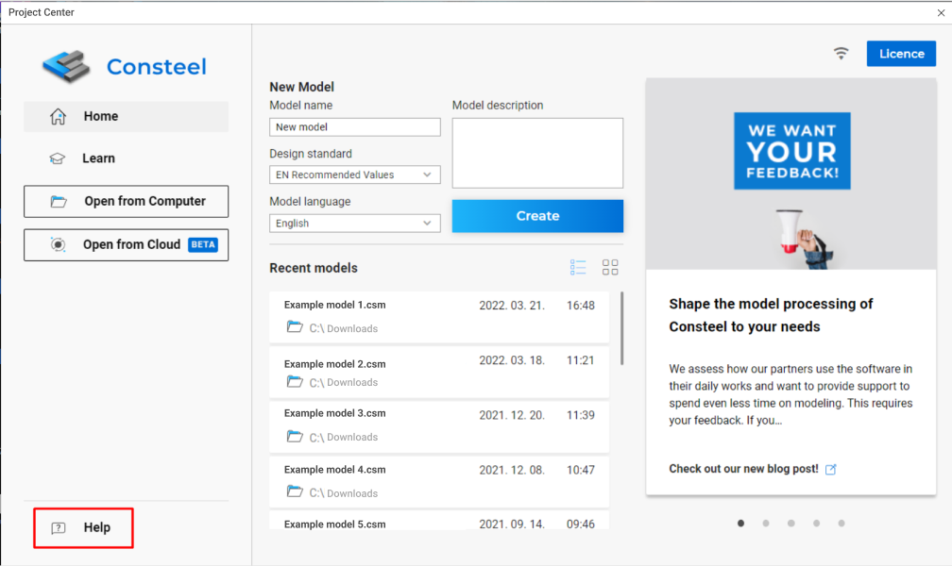Open Example model 3.csm from recent models
952x566 pixels.
pos(439,426)
